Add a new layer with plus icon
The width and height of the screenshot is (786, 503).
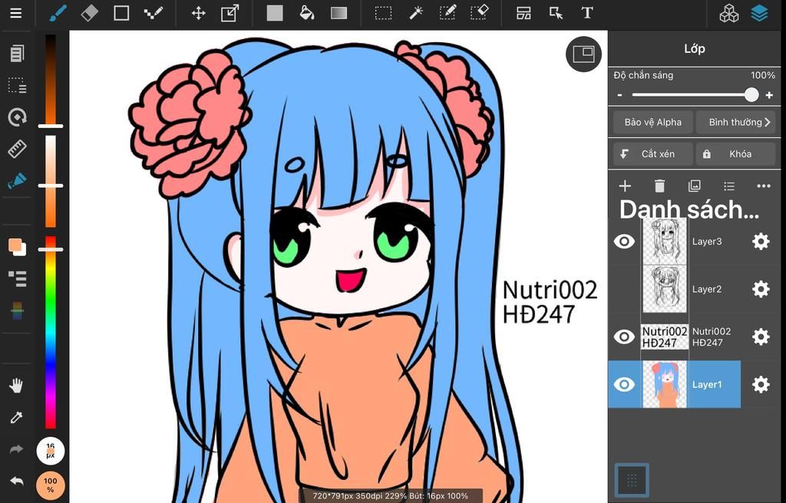[x=625, y=186]
